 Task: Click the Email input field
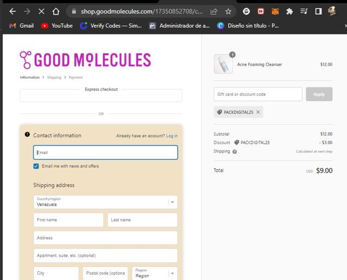coord(105,152)
